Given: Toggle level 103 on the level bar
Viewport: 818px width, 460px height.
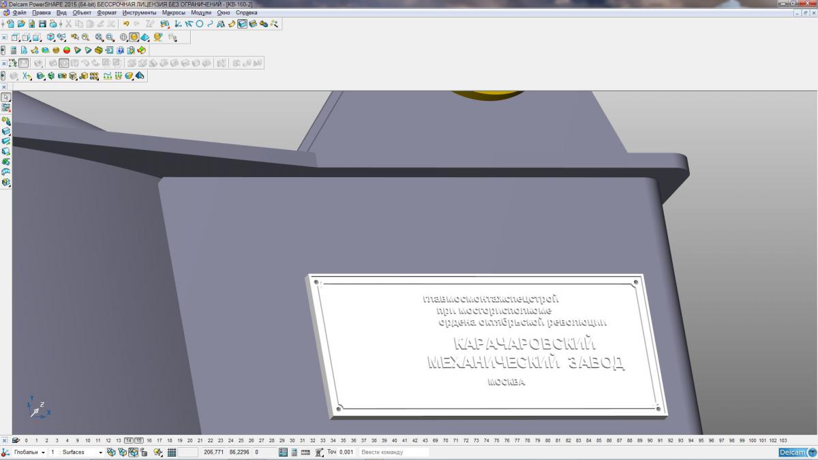Looking at the screenshot, I should 783,440.
